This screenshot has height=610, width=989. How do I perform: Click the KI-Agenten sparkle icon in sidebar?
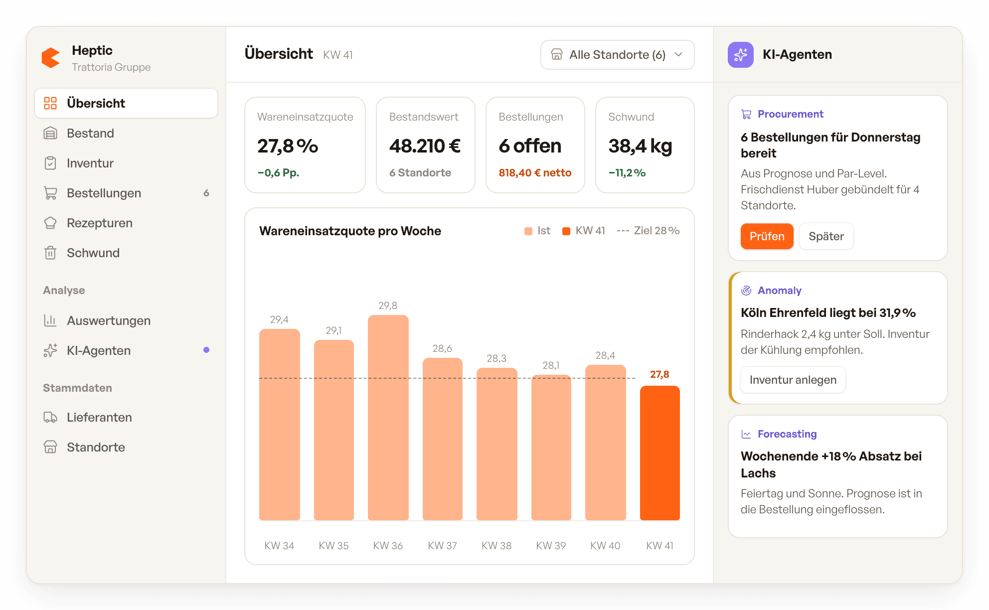coord(50,350)
